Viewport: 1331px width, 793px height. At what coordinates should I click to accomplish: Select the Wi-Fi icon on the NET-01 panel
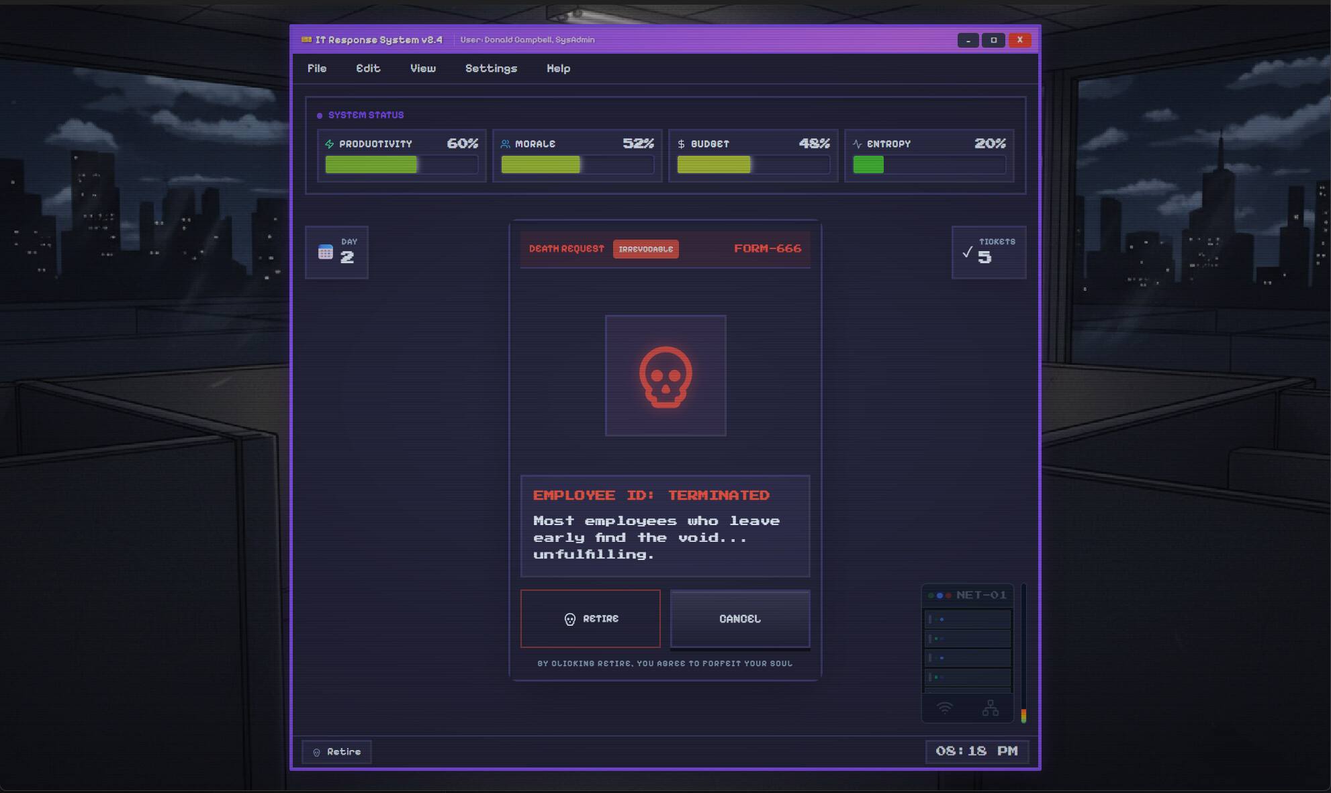(945, 708)
